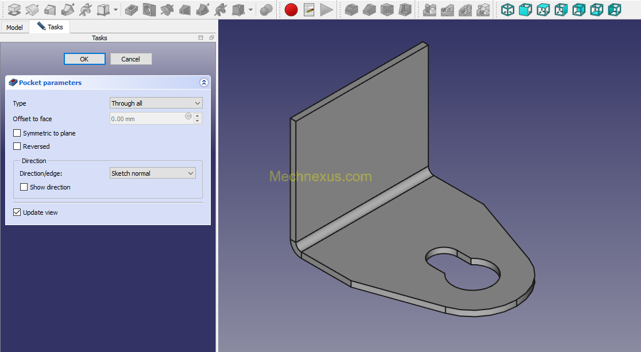The image size is (641, 352).
Task: Select the Subtractive helix tool
Action: 221,9
